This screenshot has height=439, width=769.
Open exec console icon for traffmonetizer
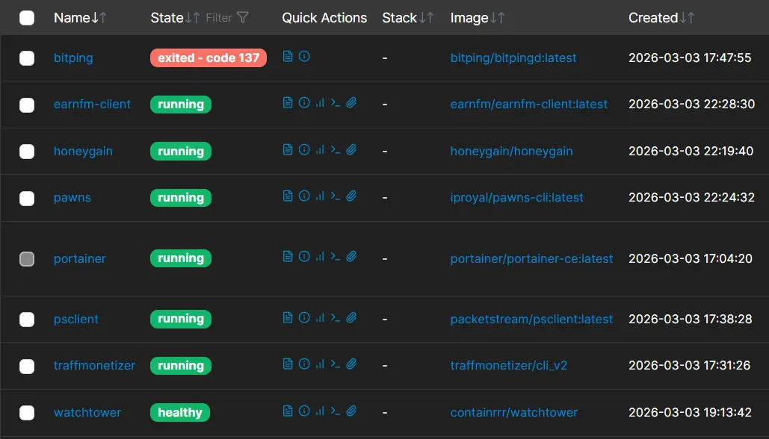coord(336,364)
